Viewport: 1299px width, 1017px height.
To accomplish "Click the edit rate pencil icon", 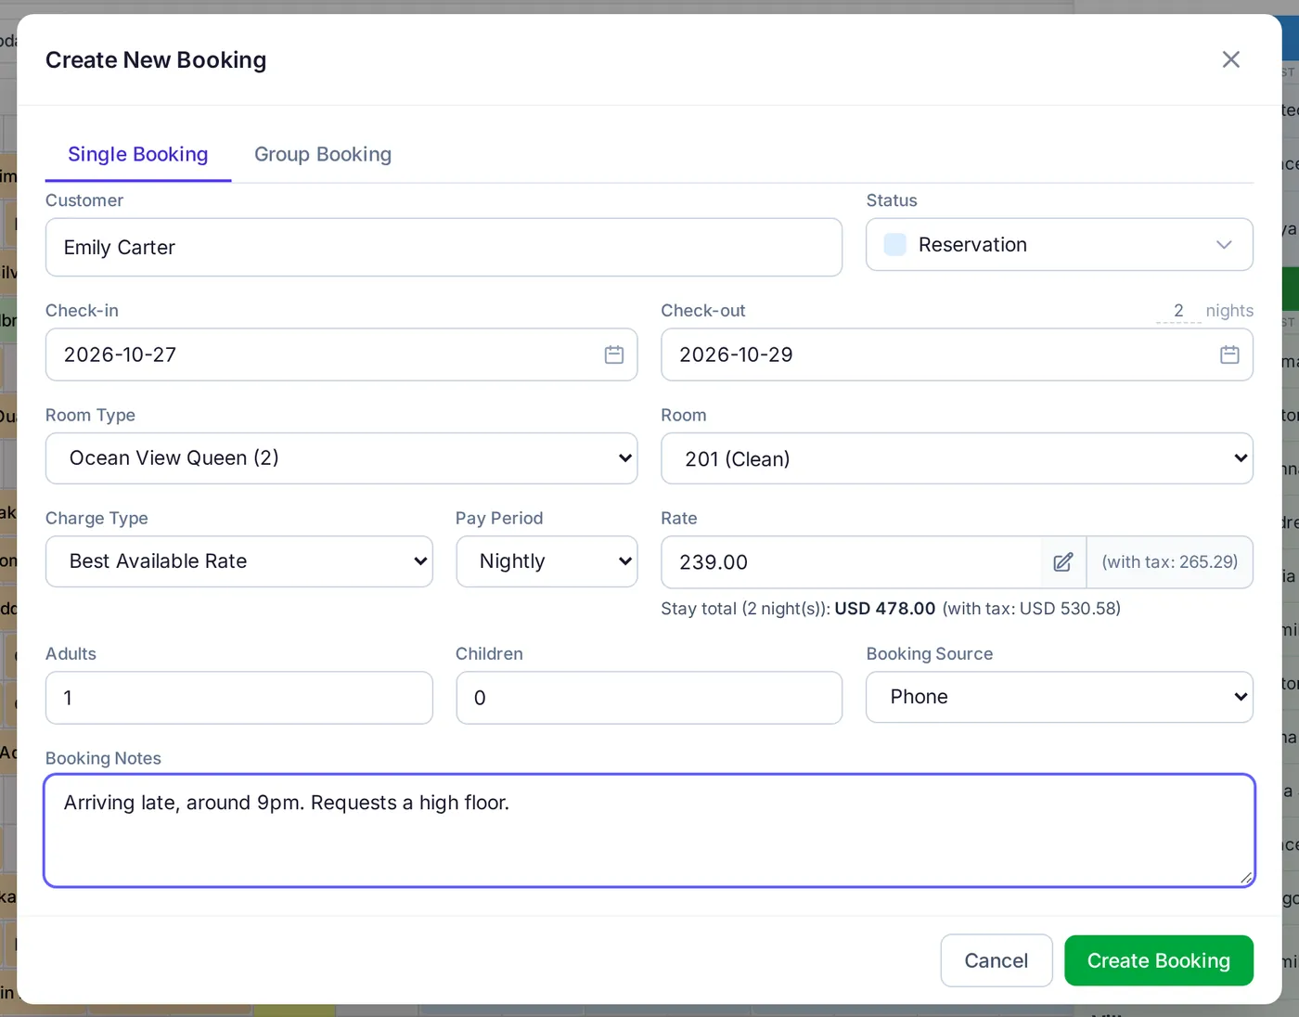I will click(x=1063, y=562).
